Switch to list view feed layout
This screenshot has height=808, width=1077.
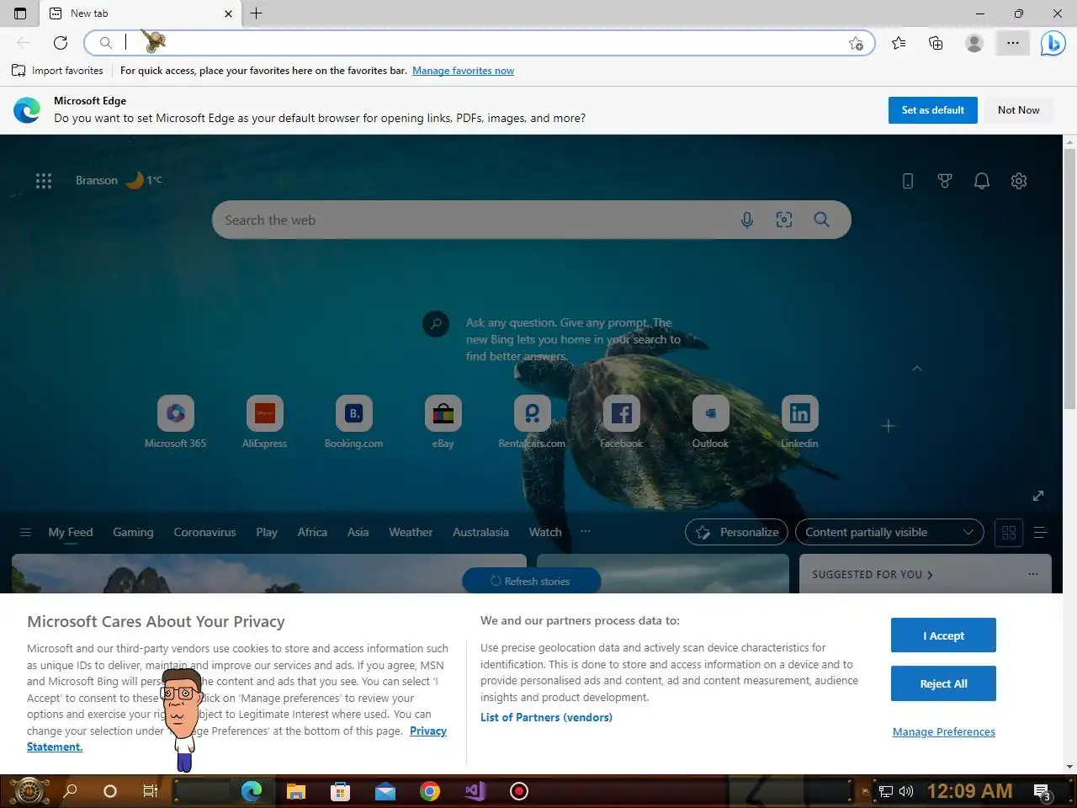coord(1040,532)
